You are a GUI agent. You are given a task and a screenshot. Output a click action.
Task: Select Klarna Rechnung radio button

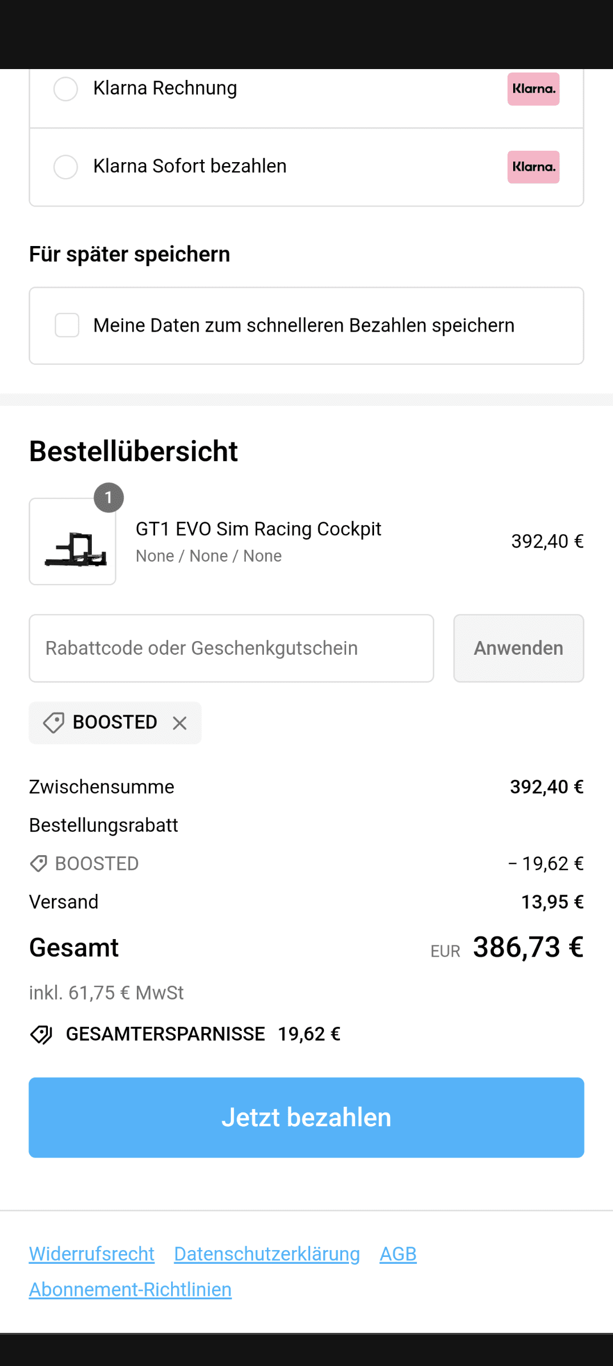pos(66,89)
